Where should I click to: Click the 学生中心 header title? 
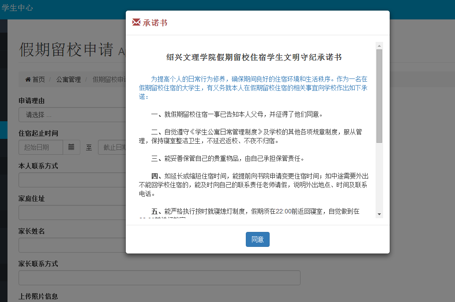[x=17, y=8]
